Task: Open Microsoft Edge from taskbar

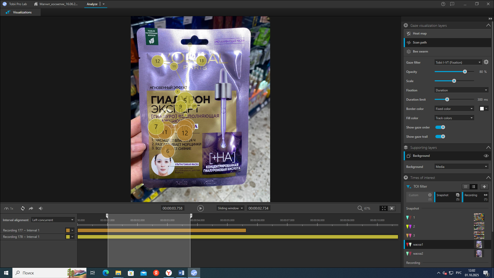Action: click(105, 273)
